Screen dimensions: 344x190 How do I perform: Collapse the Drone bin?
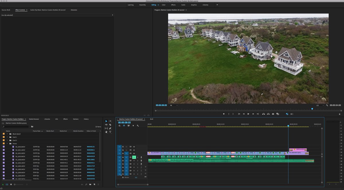(x=7, y=144)
